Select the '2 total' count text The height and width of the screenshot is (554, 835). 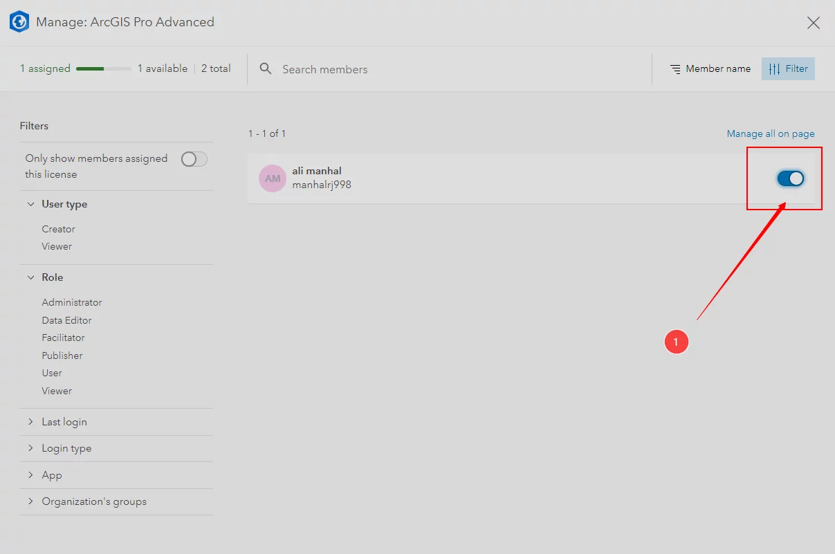coord(216,68)
